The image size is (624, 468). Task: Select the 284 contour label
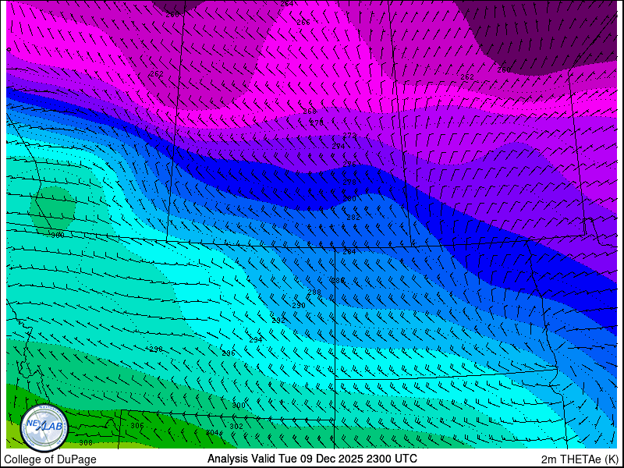coord(349,252)
